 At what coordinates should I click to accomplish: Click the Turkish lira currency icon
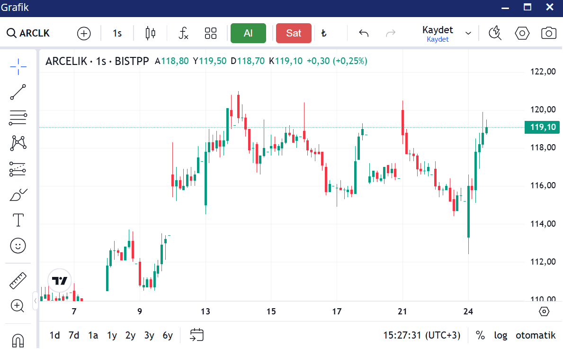coord(324,33)
